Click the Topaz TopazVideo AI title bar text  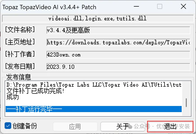tap(49, 7)
